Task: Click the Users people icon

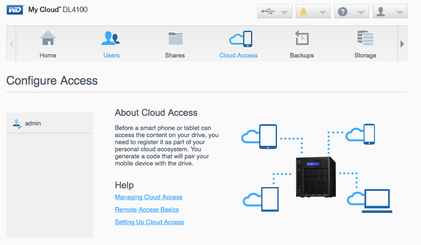Action: click(x=111, y=38)
